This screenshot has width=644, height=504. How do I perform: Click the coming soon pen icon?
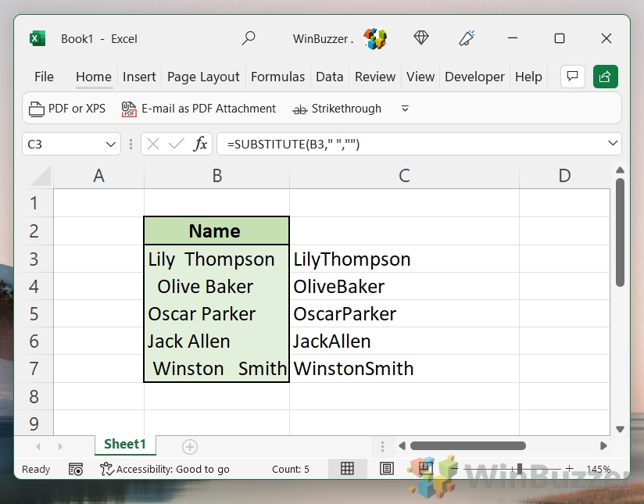467,38
